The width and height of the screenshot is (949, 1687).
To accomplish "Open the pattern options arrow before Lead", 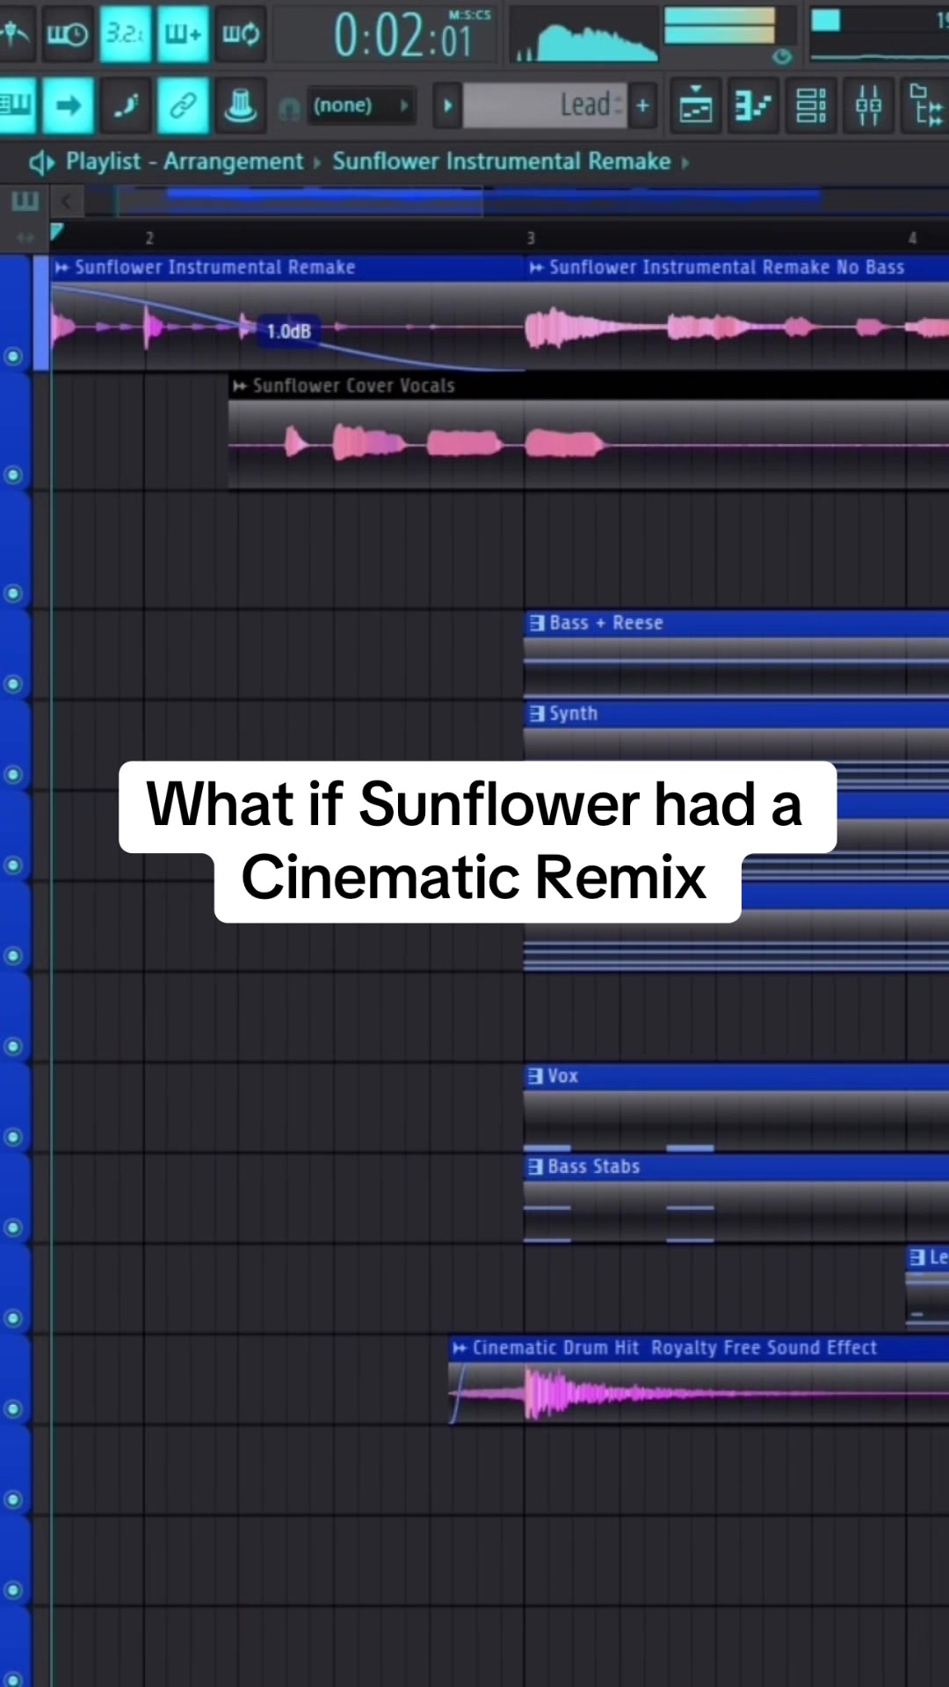I will tap(447, 105).
